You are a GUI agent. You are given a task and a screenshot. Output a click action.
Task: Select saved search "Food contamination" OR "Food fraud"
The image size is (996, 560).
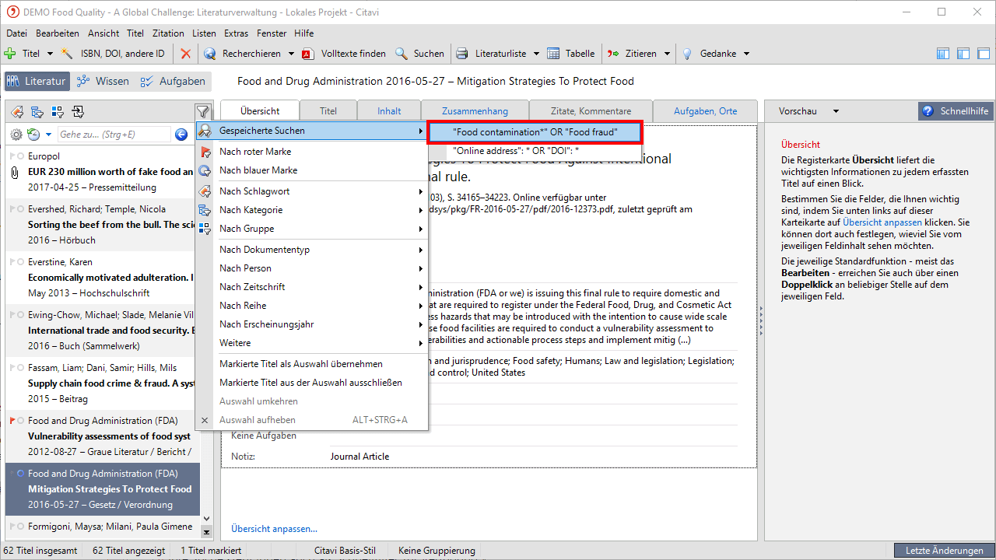point(535,132)
